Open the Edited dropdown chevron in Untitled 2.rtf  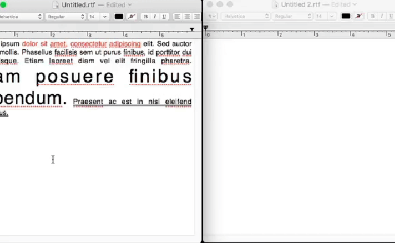tap(355, 4)
